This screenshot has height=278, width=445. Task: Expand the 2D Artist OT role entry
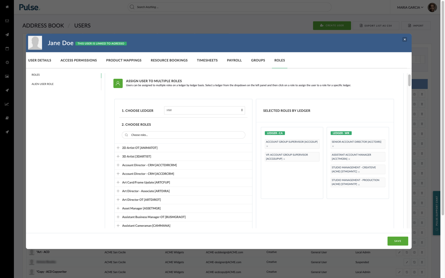[x=118, y=148]
